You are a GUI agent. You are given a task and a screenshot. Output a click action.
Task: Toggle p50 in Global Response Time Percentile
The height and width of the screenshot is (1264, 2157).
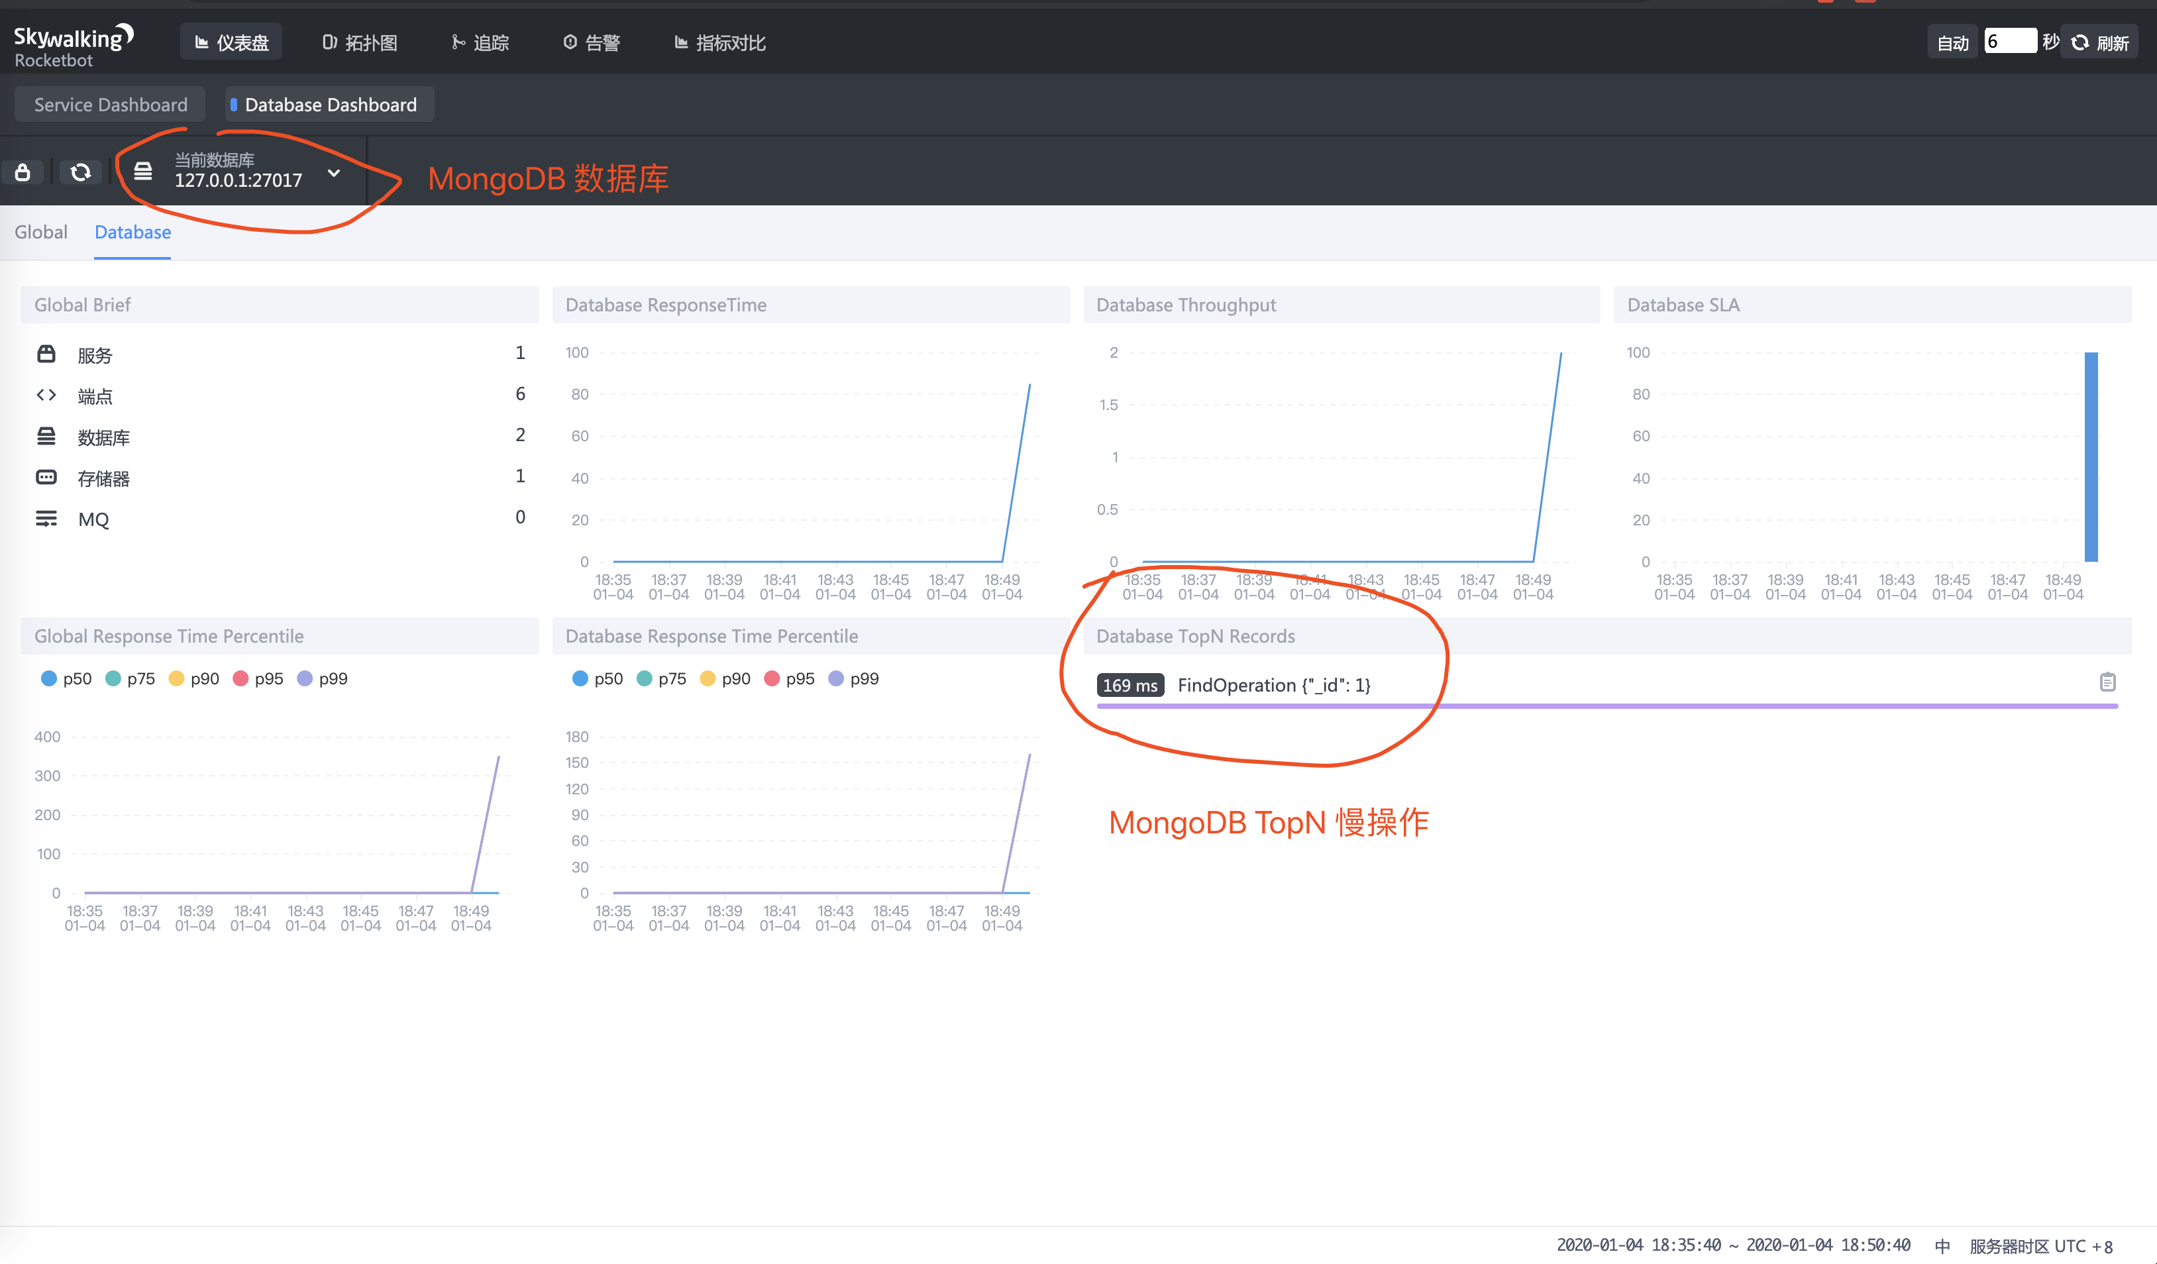coord(66,678)
